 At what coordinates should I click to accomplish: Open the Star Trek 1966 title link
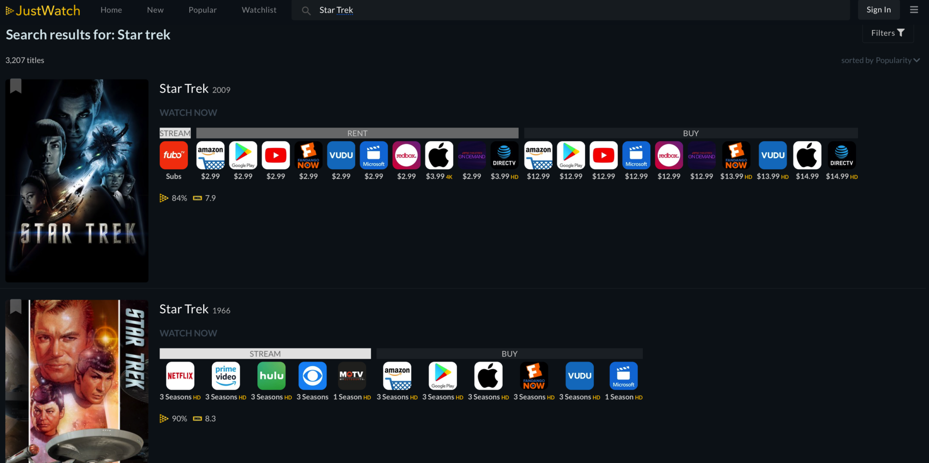pyautogui.click(x=184, y=309)
